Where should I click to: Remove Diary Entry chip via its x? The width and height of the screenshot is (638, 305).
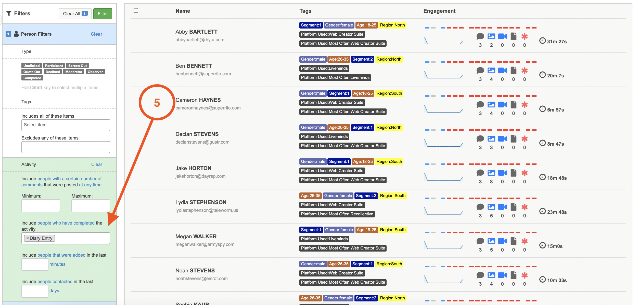[x=28, y=238]
